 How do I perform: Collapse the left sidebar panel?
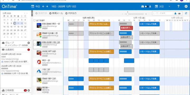click(32, 13)
